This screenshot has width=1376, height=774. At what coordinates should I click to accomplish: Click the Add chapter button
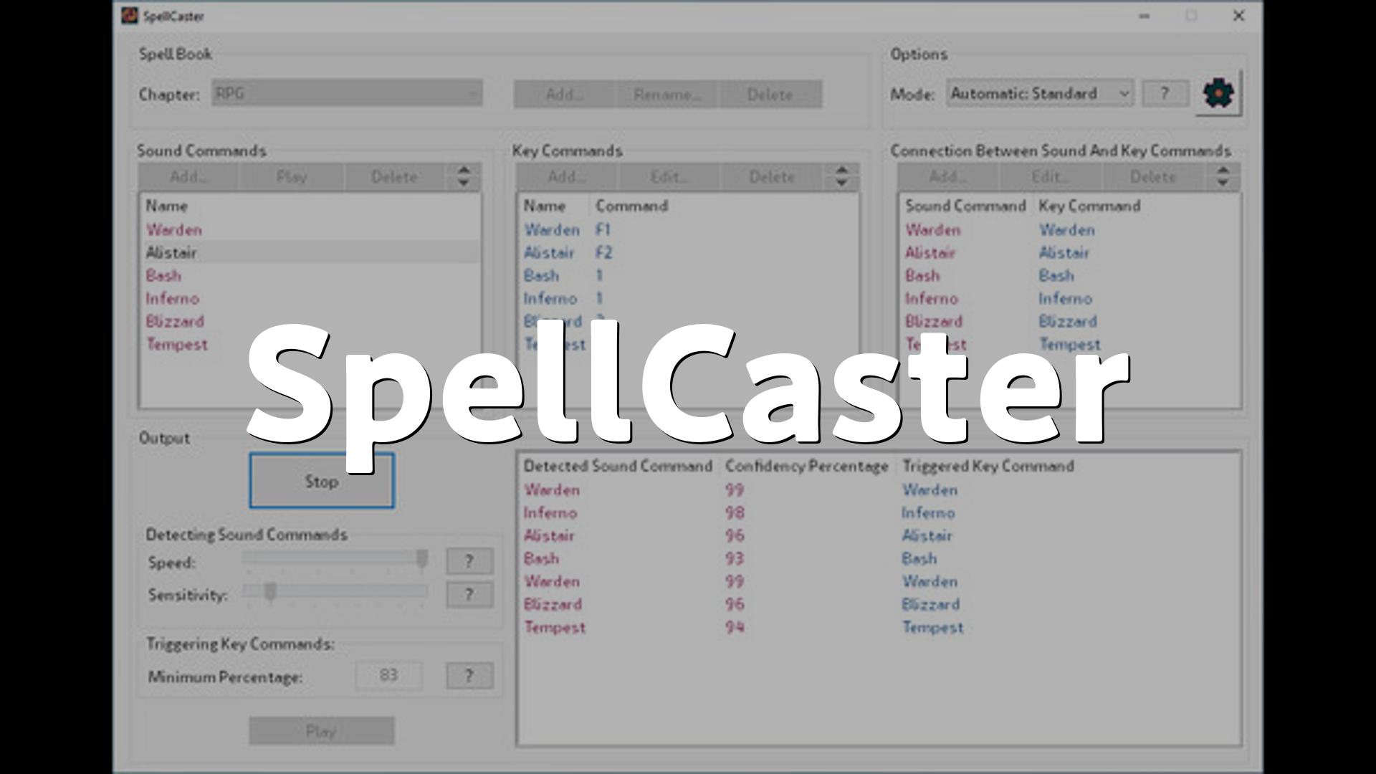click(564, 94)
